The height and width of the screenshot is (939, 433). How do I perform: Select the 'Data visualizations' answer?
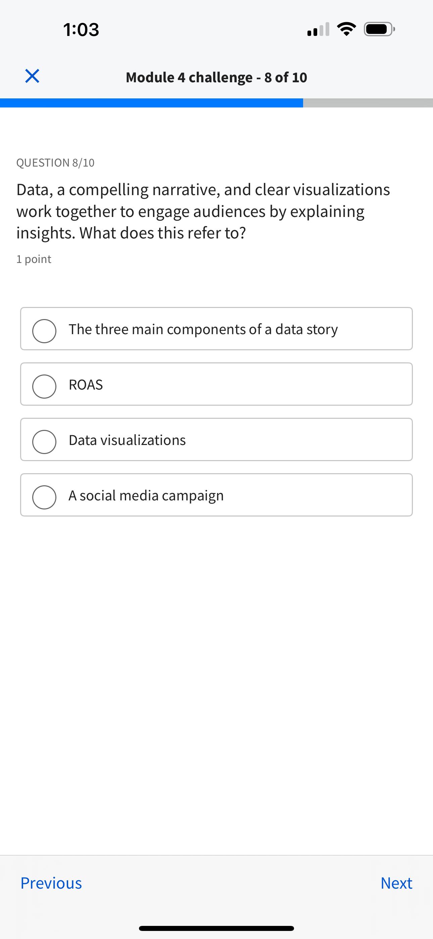click(216, 440)
